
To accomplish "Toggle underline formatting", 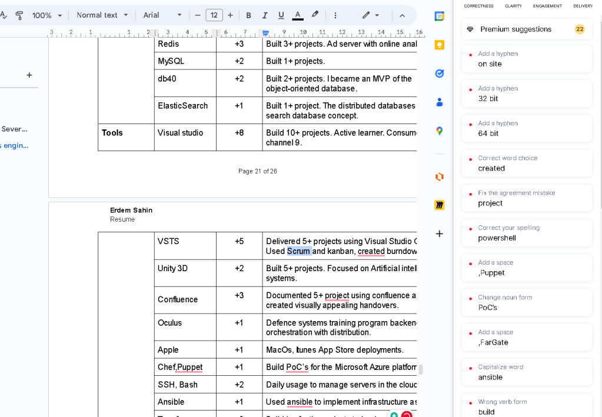I will 281,15.
